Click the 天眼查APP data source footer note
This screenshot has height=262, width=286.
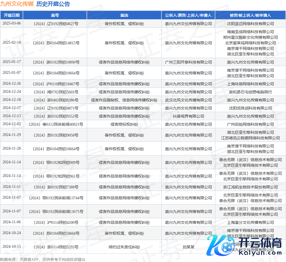tap(42, 259)
